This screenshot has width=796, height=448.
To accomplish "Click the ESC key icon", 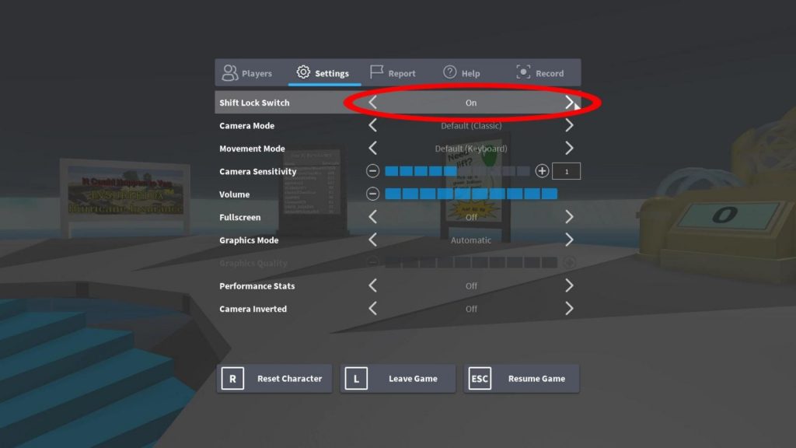I will (480, 379).
